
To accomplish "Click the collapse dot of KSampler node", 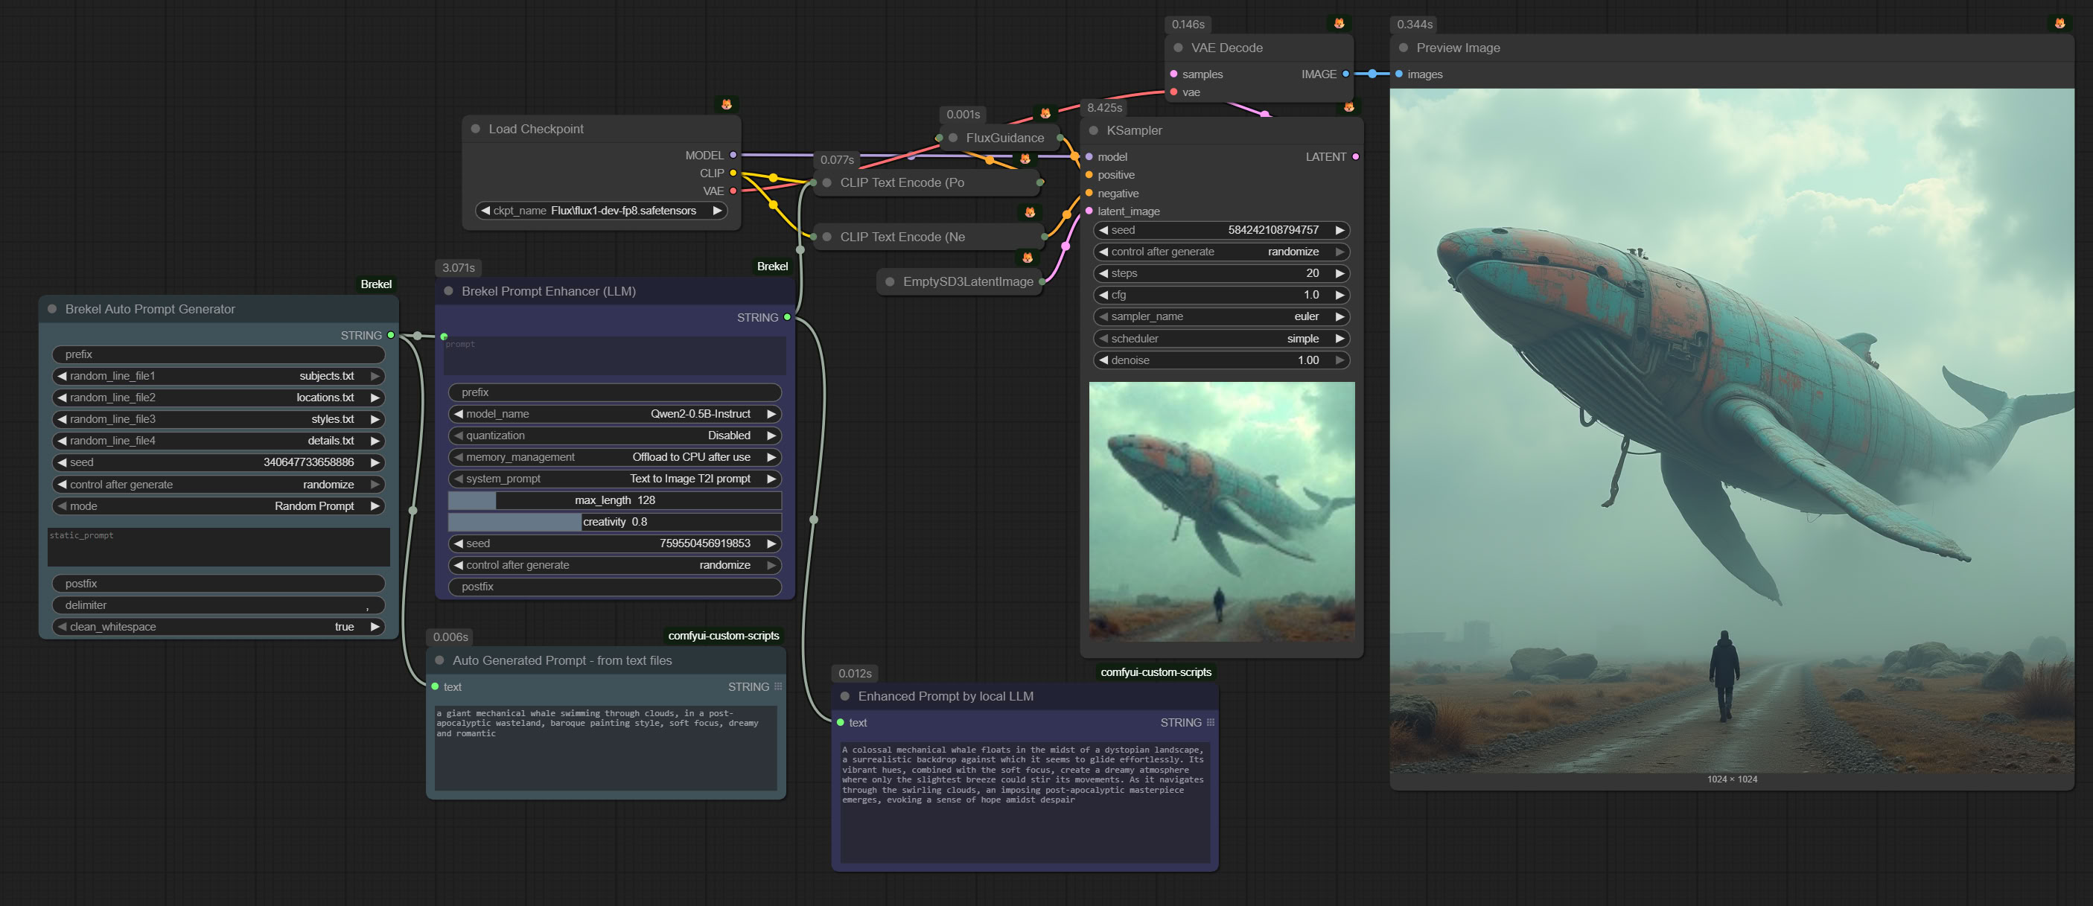I will click(x=1094, y=130).
